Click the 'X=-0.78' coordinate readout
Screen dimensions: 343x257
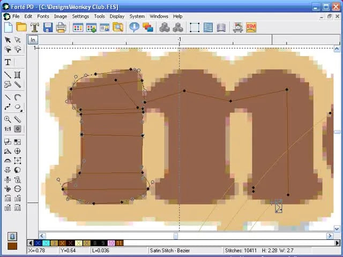tap(36, 251)
